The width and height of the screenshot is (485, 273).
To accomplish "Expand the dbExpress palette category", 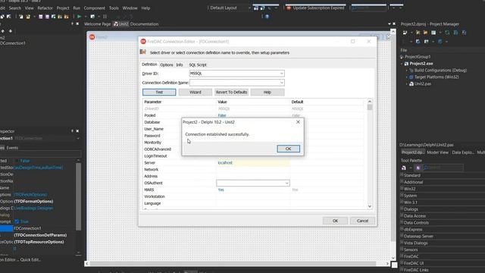I will point(402,229).
